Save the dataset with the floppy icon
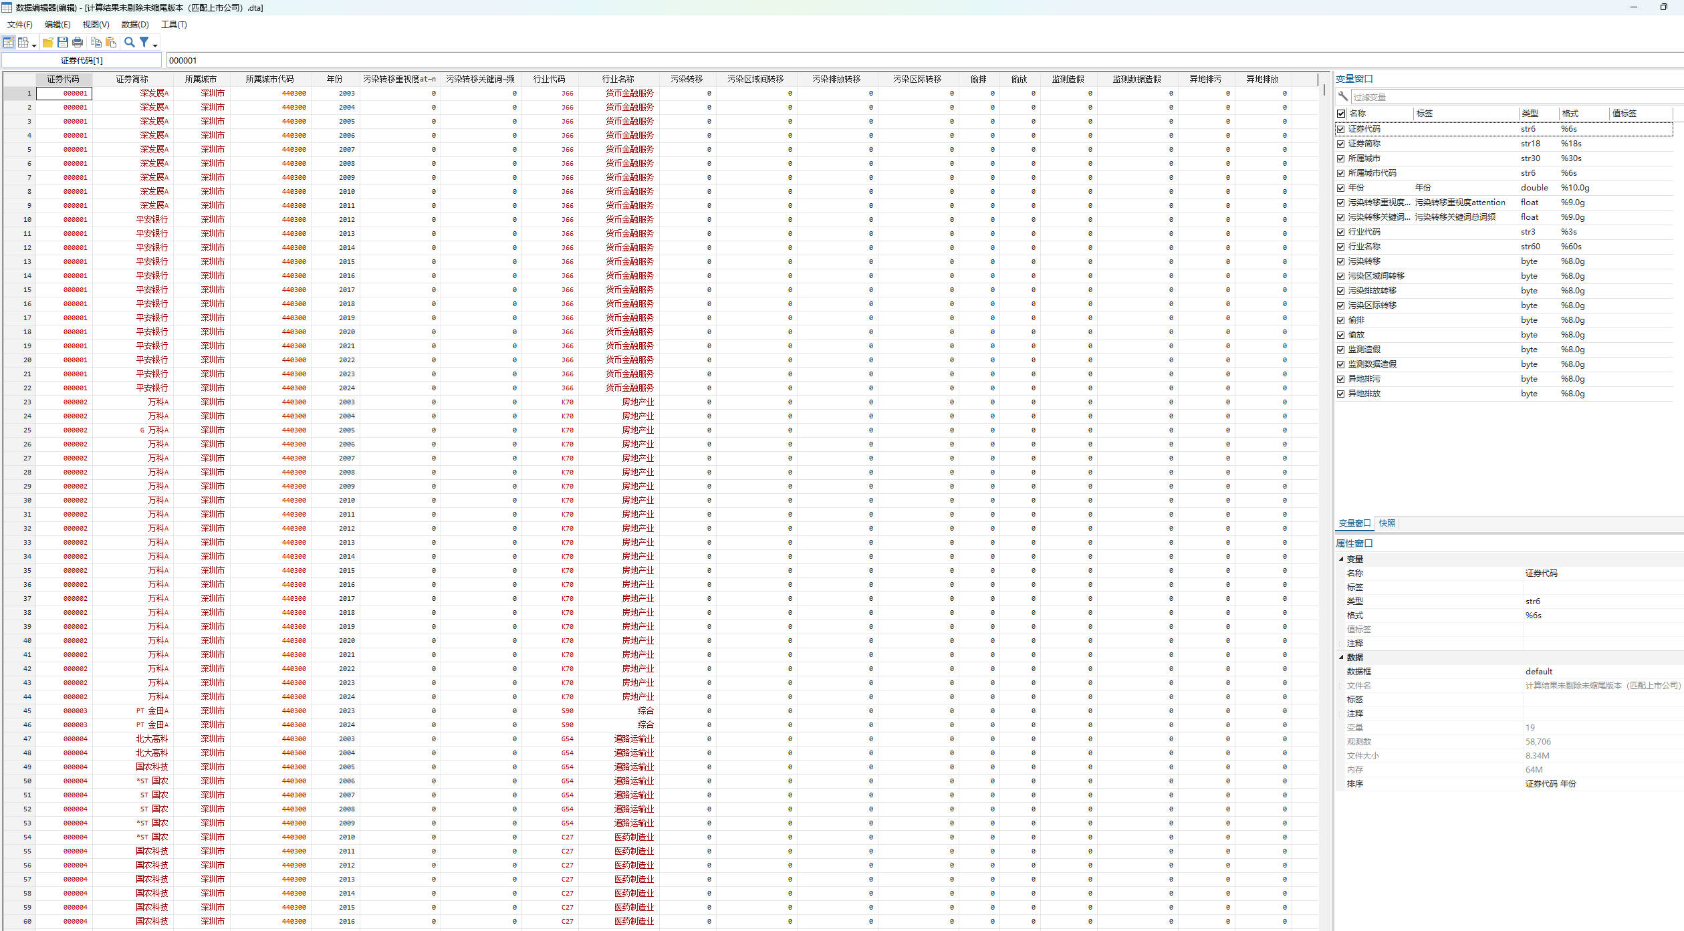1684x931 pixels. click(x=62, y=42)
